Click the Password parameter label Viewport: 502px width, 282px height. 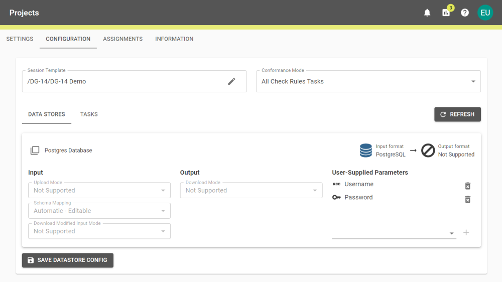point(358,197)
